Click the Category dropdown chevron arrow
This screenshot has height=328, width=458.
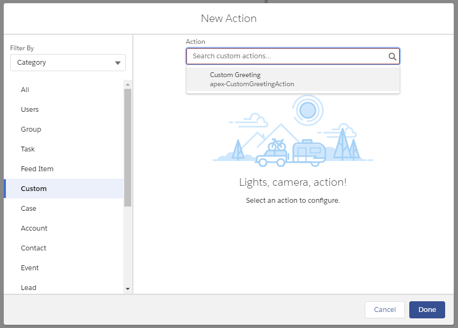[117, 63]
